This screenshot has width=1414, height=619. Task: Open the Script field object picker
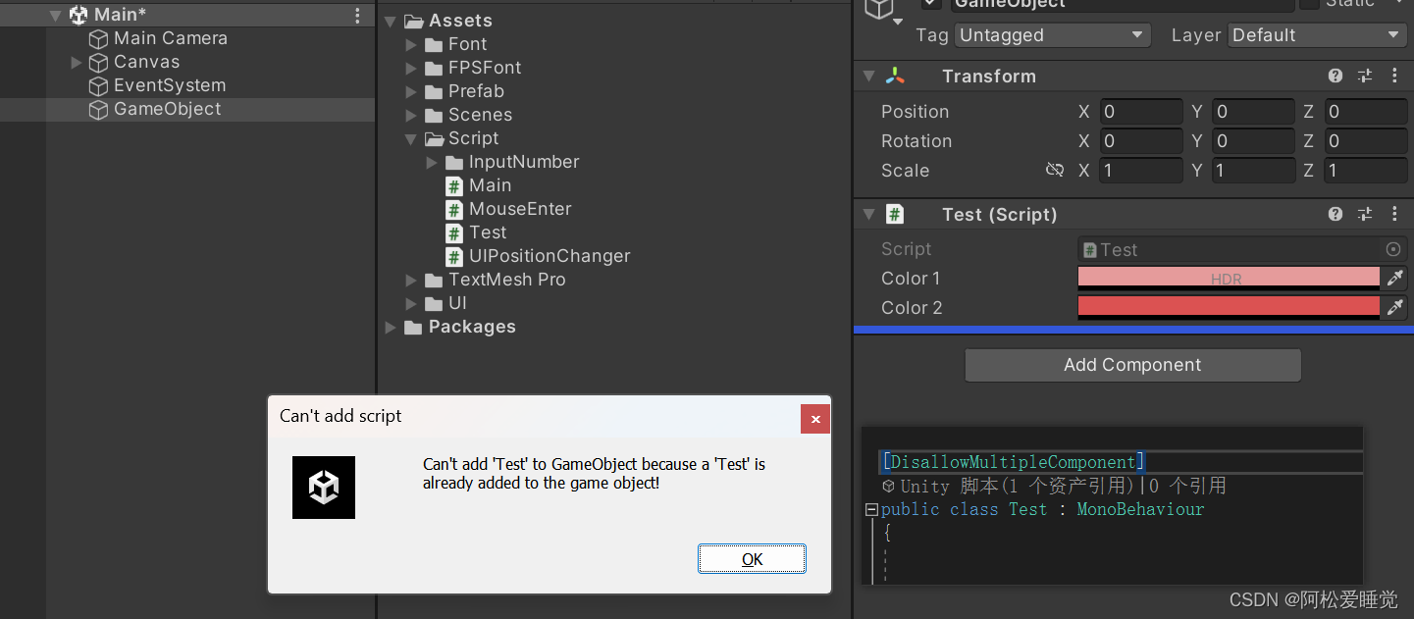[1393, 249]
